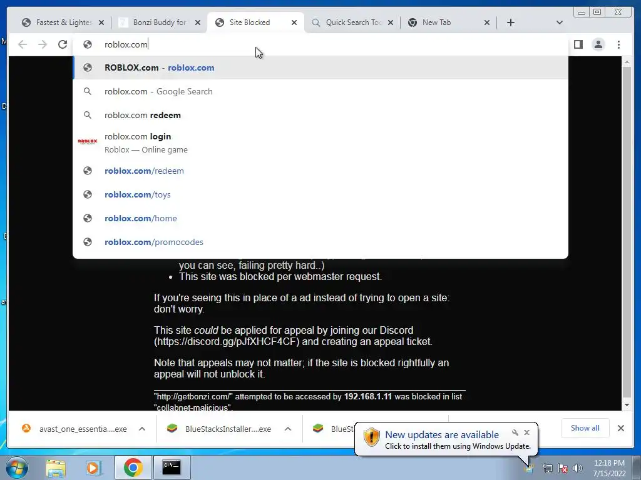The image size is (641, 480).
Task: Show all downloads
Action: pos(585,428)
